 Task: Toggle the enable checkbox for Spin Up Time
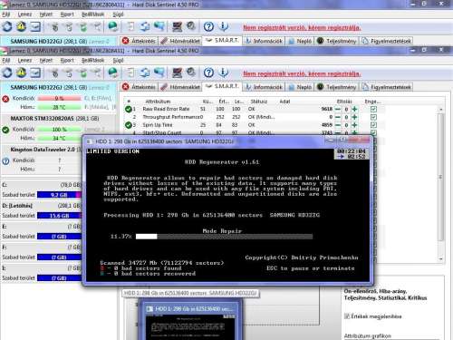point(373,125)
